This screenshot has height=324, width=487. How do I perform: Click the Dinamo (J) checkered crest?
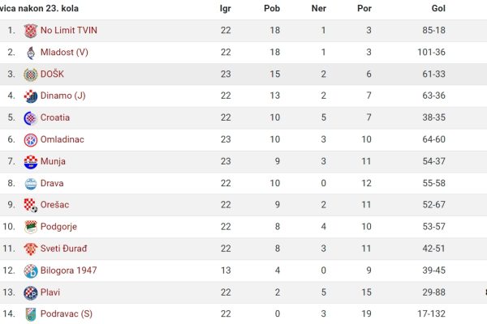(31, 96)
